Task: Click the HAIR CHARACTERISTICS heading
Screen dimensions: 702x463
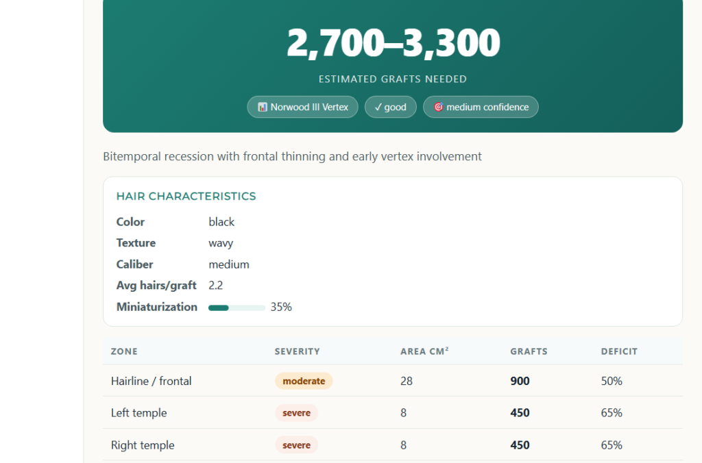Action: point(186,196)
